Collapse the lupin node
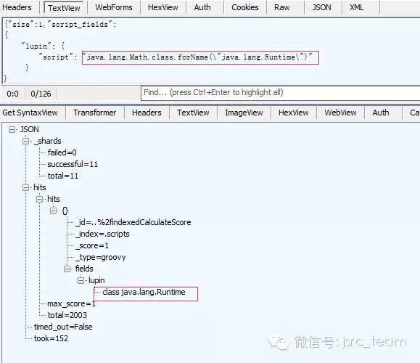The width and height of the screenshot is (420, 363). click(81, 281)
